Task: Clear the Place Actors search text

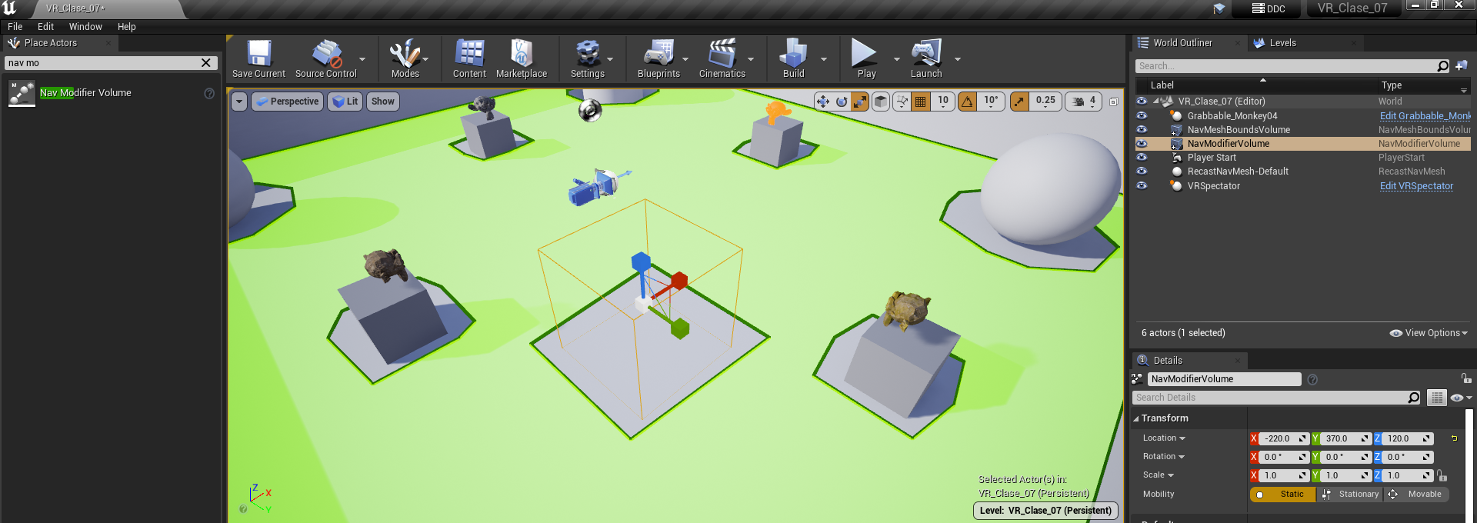Action: coord(206,63)
